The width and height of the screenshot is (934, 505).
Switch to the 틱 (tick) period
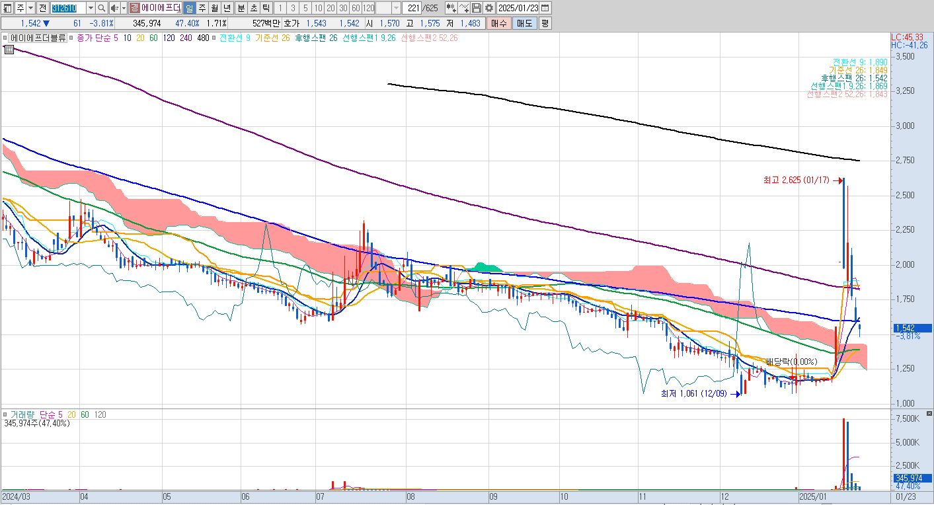pyautogui.click(x=265, y=8)
